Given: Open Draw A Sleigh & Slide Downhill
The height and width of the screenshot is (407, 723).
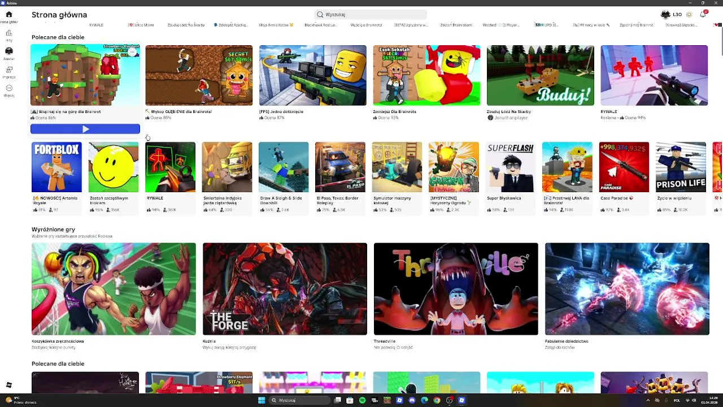Looking at the screenshot, I should (284, 167).
